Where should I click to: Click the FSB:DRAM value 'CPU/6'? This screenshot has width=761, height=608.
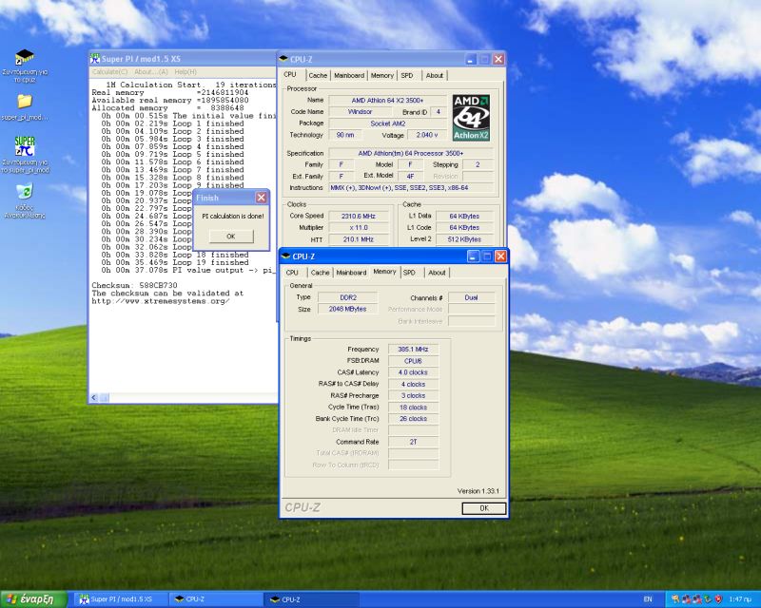(x=413, y=361)
